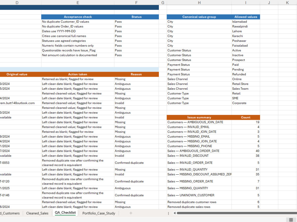Viewport: 297px width, 222px height.
Task: Click the 'Allowed values' header cell
Action: [246, 17]
